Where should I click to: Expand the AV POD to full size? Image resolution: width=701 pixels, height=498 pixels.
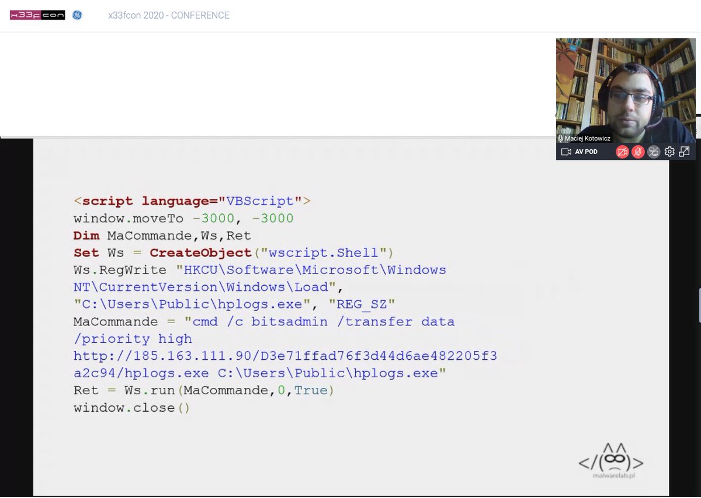[684, 152]
